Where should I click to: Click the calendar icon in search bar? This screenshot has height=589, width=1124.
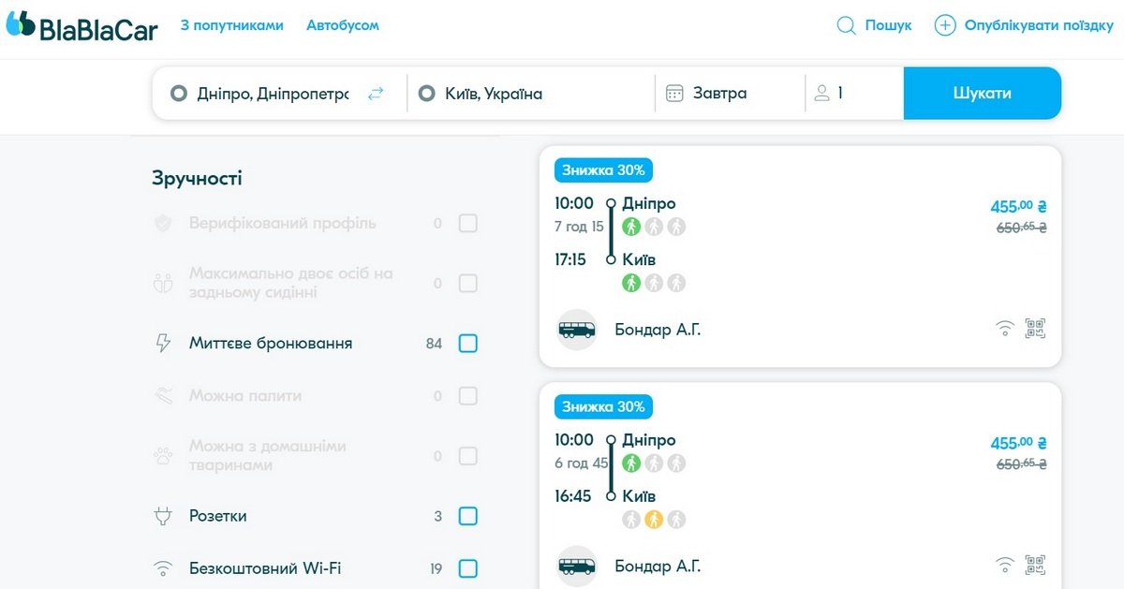coord(674,94)
